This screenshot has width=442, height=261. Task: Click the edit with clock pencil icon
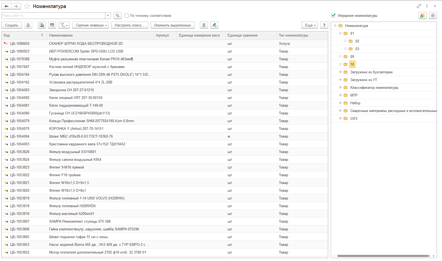[214, 25]
